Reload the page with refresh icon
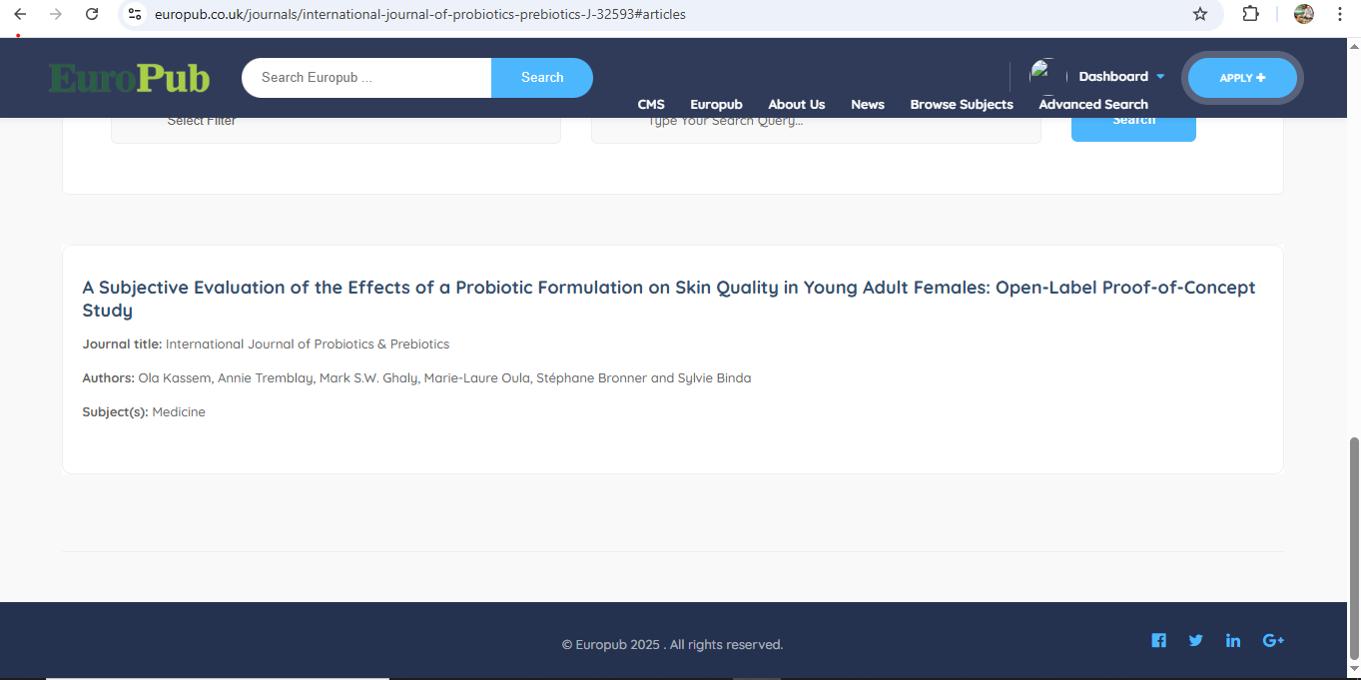 92,14
